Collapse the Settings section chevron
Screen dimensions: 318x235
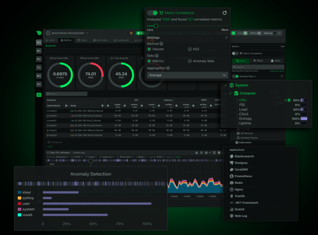pyautogui.click(x=226, y=37)
